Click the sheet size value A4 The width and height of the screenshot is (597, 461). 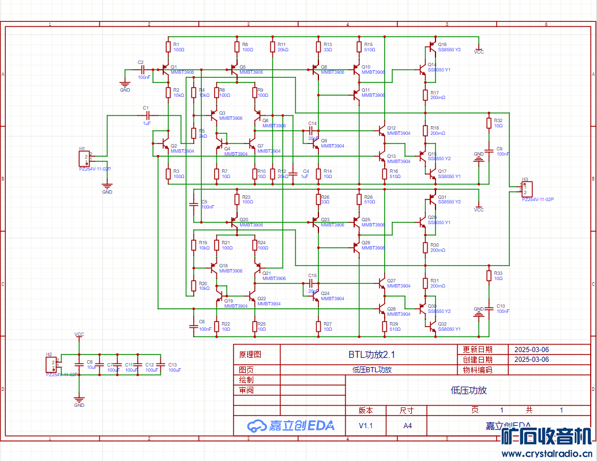[x=407, y=426]
